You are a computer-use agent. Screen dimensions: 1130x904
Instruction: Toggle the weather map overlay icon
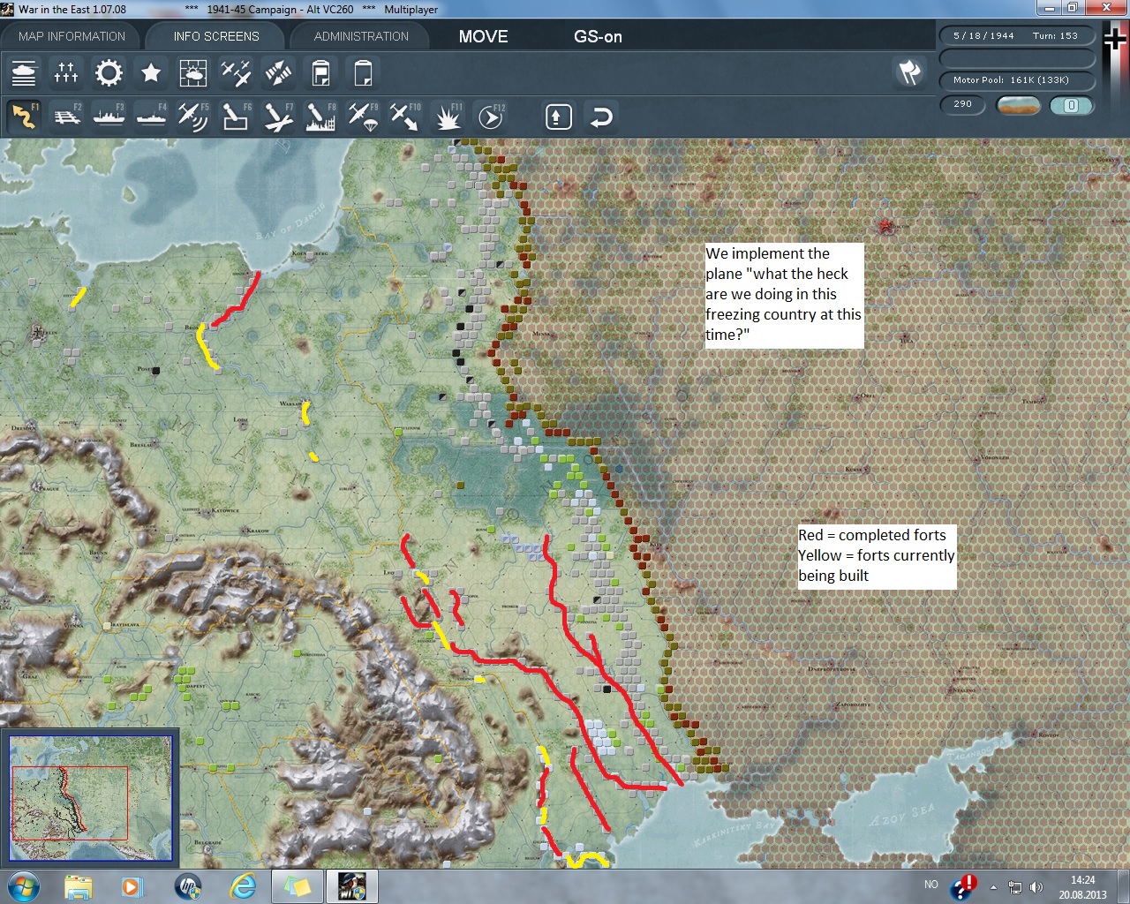[192, 72]
